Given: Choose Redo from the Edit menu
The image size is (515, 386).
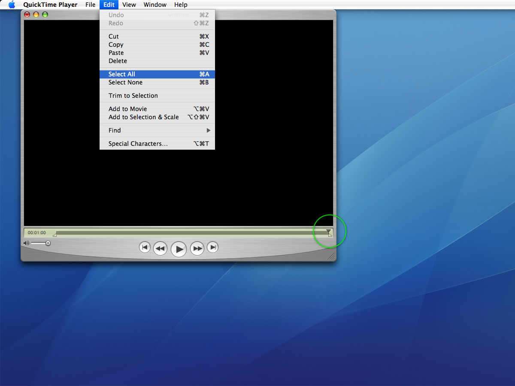Looking at the screenshot, I should 157,23.
